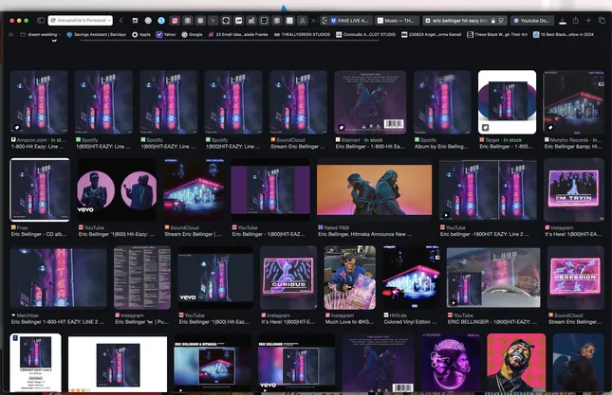Open the Share toolbar icon
Screen dimensions: 612x395
575,20
